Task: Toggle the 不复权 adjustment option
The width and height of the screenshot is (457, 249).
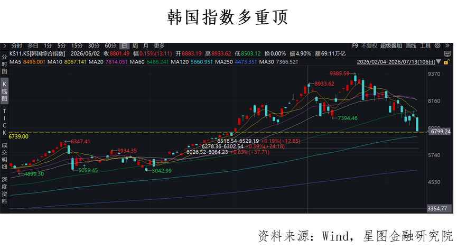Action: [369, 46]
